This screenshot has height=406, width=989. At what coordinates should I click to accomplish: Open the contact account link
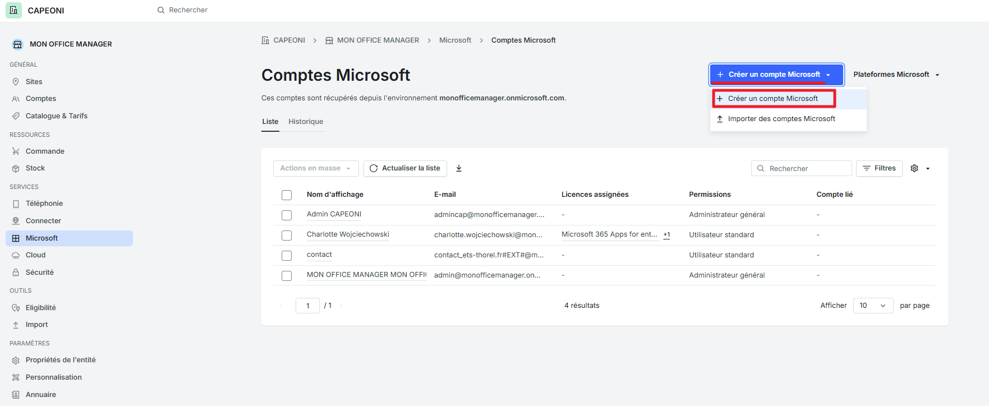point(319,255)
